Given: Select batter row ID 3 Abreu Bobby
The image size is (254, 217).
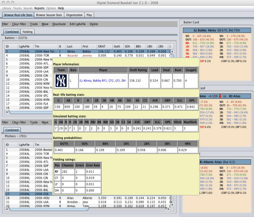Looking at the screenshot, I should [x=88, y=51].
